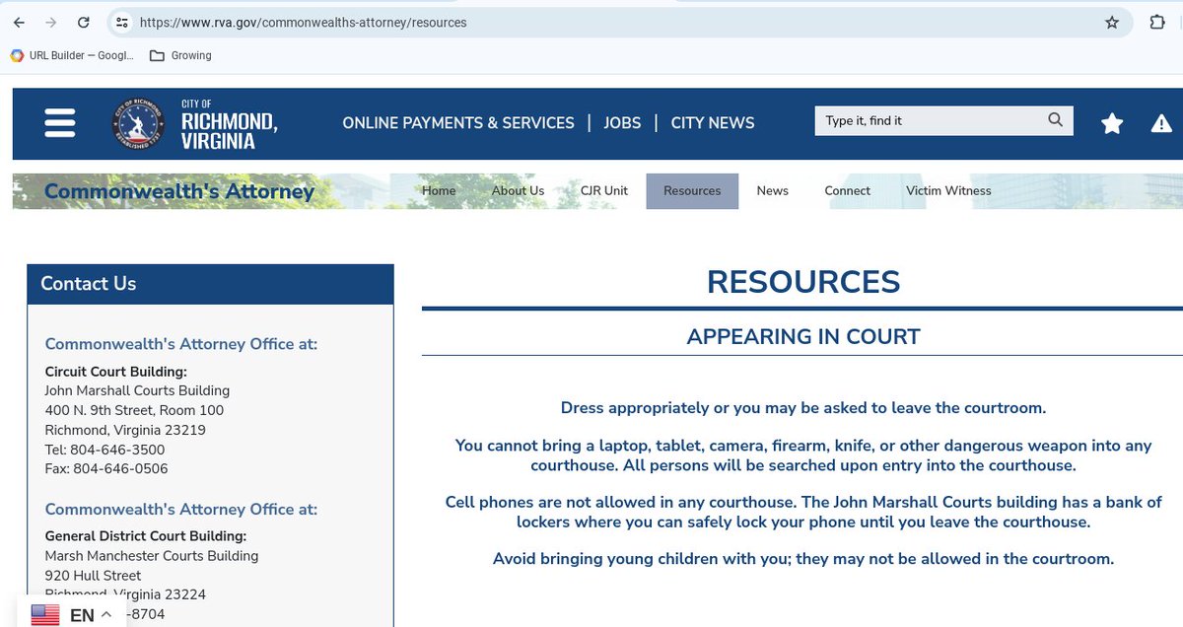Click the browser back arrow
Image resolution: width=1183 pixels, height=627 pixels.
point(19,22)
